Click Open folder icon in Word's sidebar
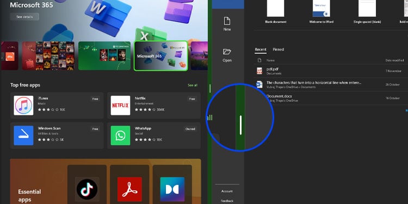The image size is (408, 204). click(227, 52)
